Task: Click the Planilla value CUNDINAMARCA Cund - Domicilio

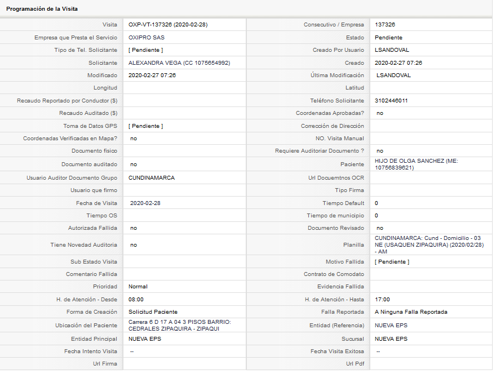Action: point(429,244)
